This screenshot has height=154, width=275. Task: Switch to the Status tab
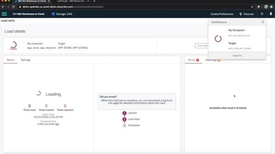(x=10, y=60)
